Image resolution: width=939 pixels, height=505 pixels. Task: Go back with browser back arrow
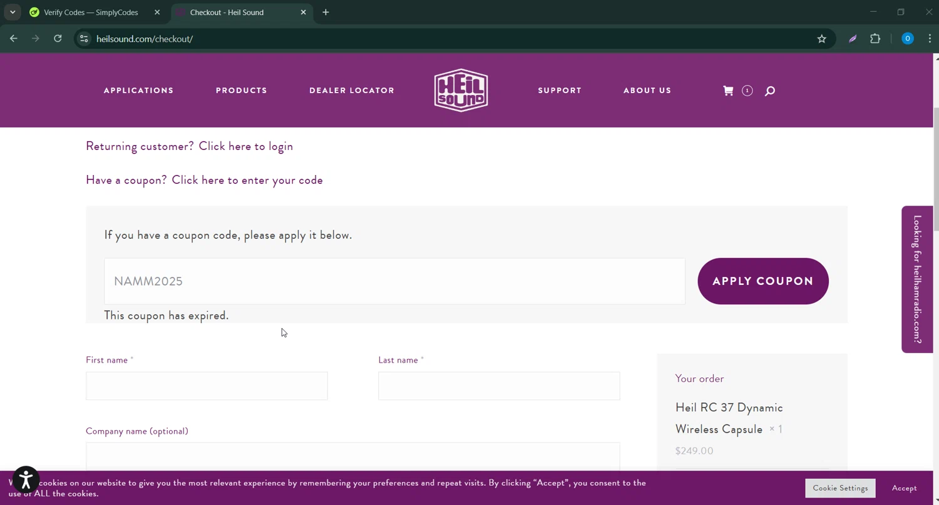(x=13, y=39)
